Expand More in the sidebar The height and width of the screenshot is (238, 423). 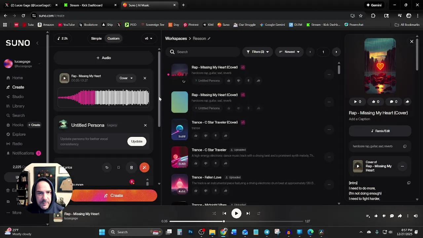click(x=14, y=213)
